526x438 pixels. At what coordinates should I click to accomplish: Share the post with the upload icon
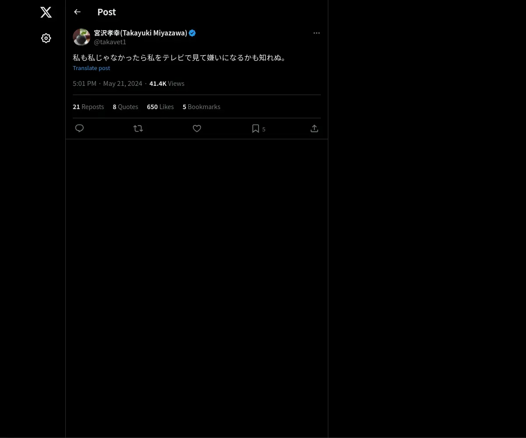pos(314,128)
